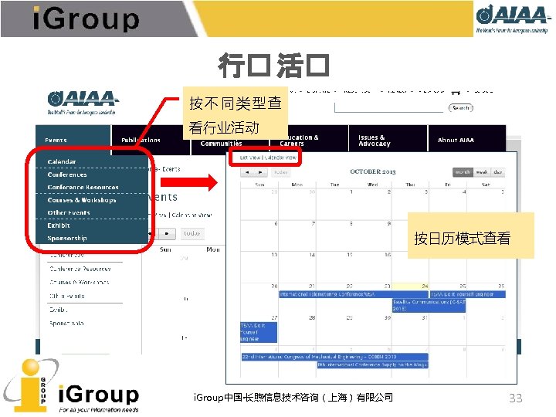Screen dimensions: 556x417
Task: Go to previous month in October calendar
Action: 248,172
